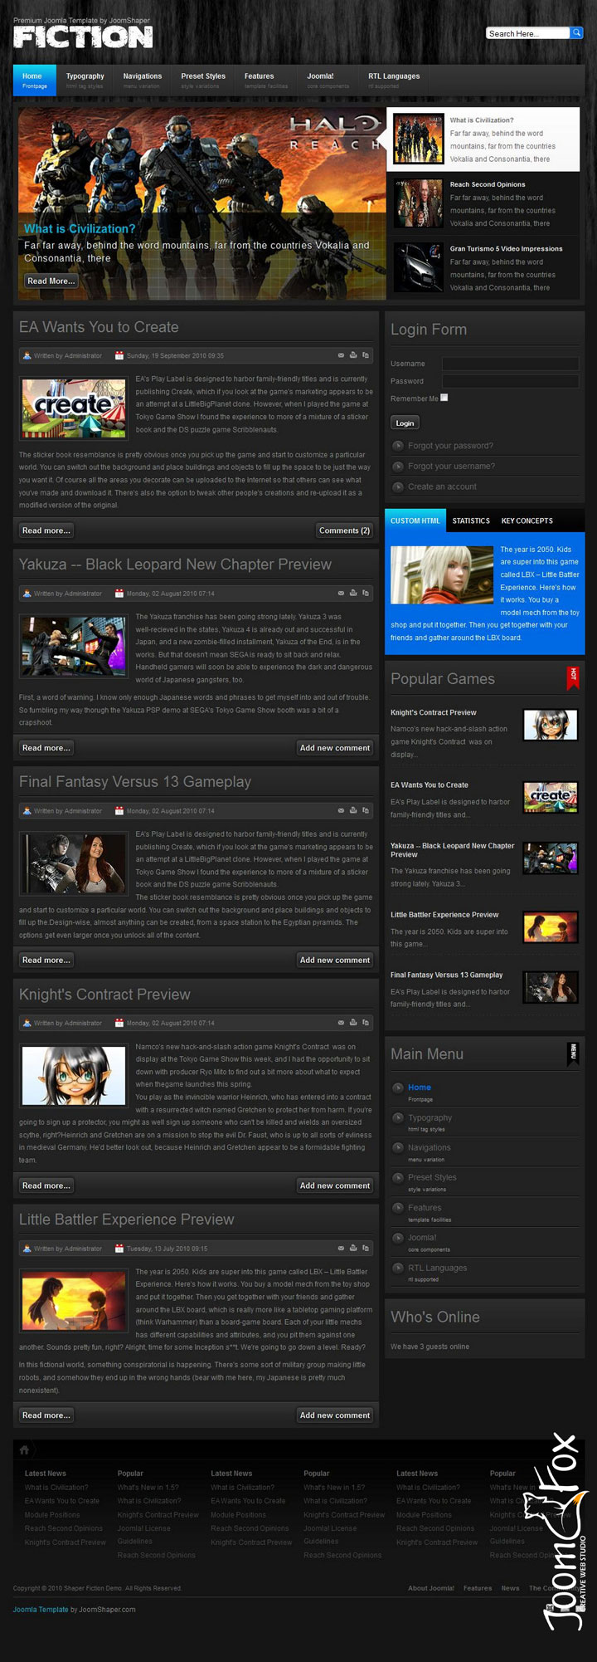The height and width of the screenshot is (1662, 597).
Task: Select Gran Turismo 5 Video Impressions thumbnail
Action: click(418, 267)
